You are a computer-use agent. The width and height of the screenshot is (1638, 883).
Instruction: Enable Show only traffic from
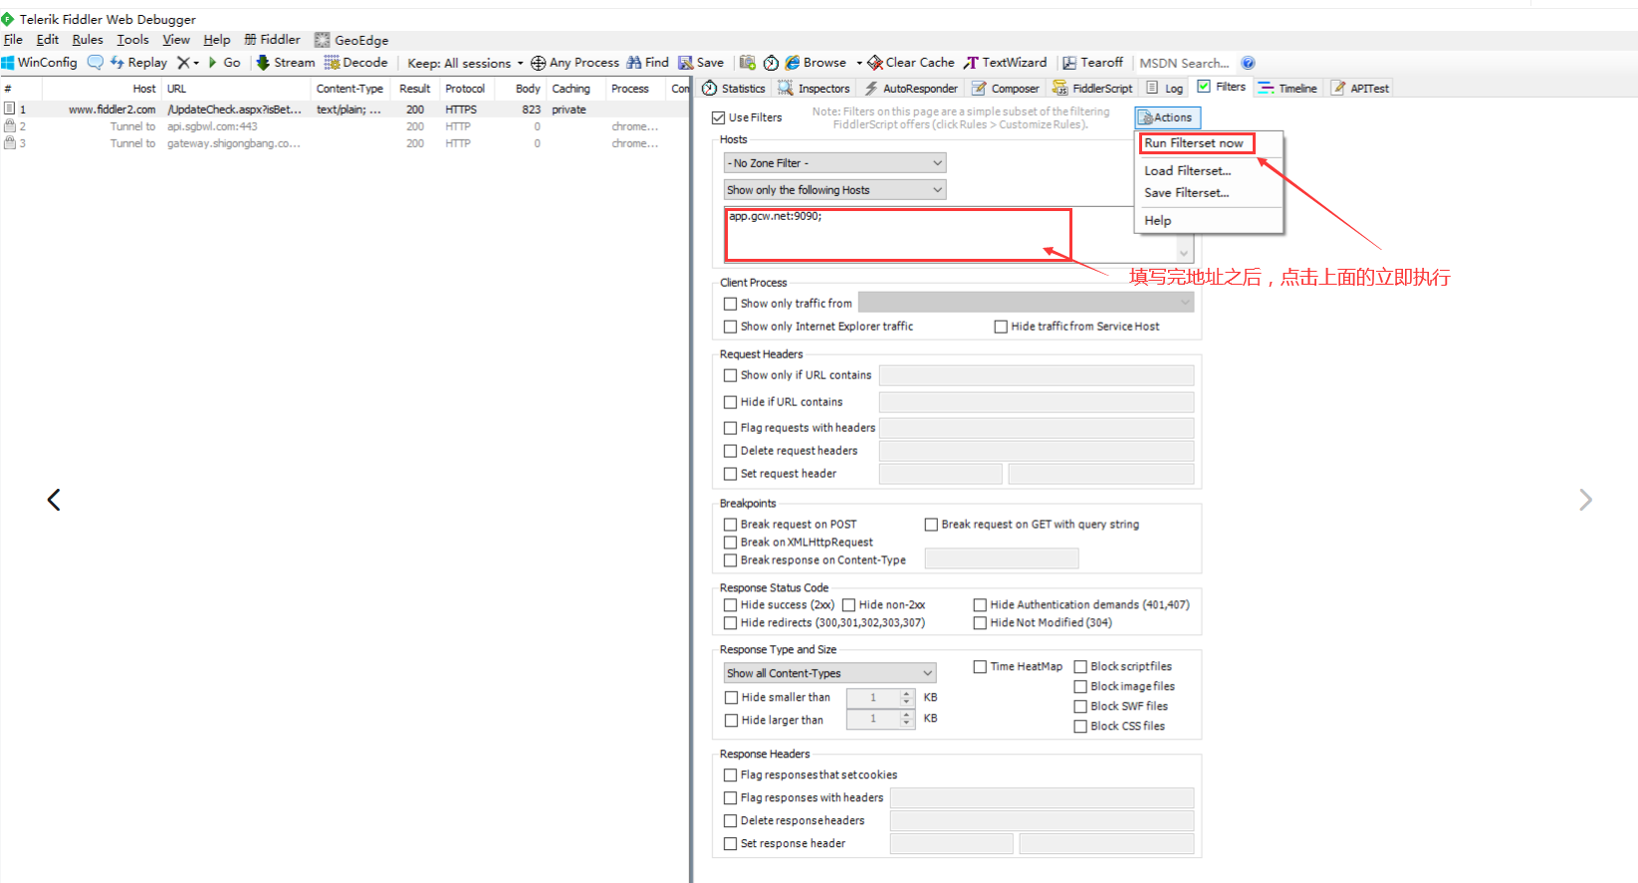click(730, 304)
